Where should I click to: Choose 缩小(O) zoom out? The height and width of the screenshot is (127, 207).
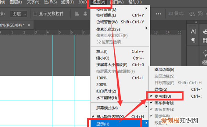click(x=120, y=58)
